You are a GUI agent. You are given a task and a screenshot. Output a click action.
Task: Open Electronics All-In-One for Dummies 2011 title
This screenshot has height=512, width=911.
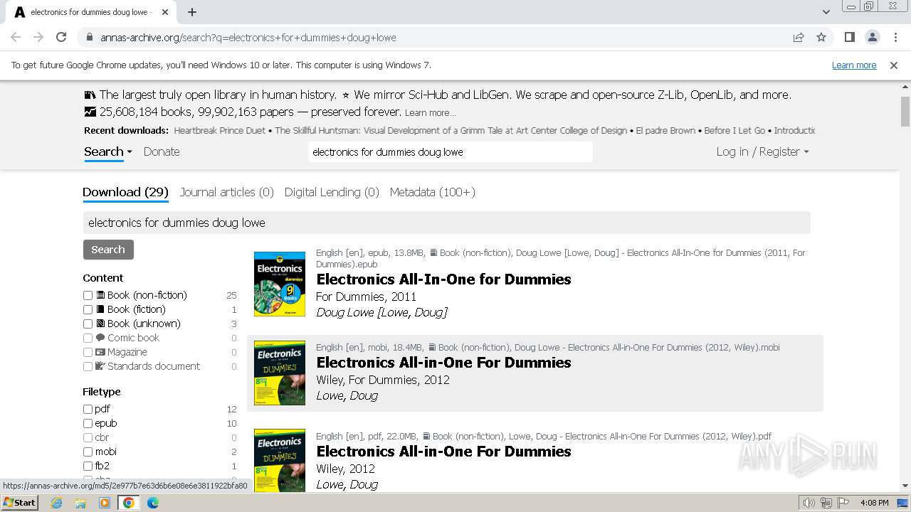[443, 279]
